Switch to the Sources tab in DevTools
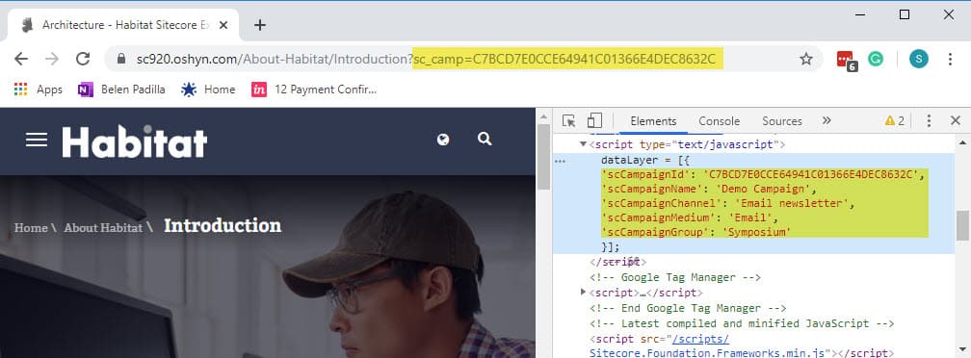 pyautogui.click(x=782, y=121)
